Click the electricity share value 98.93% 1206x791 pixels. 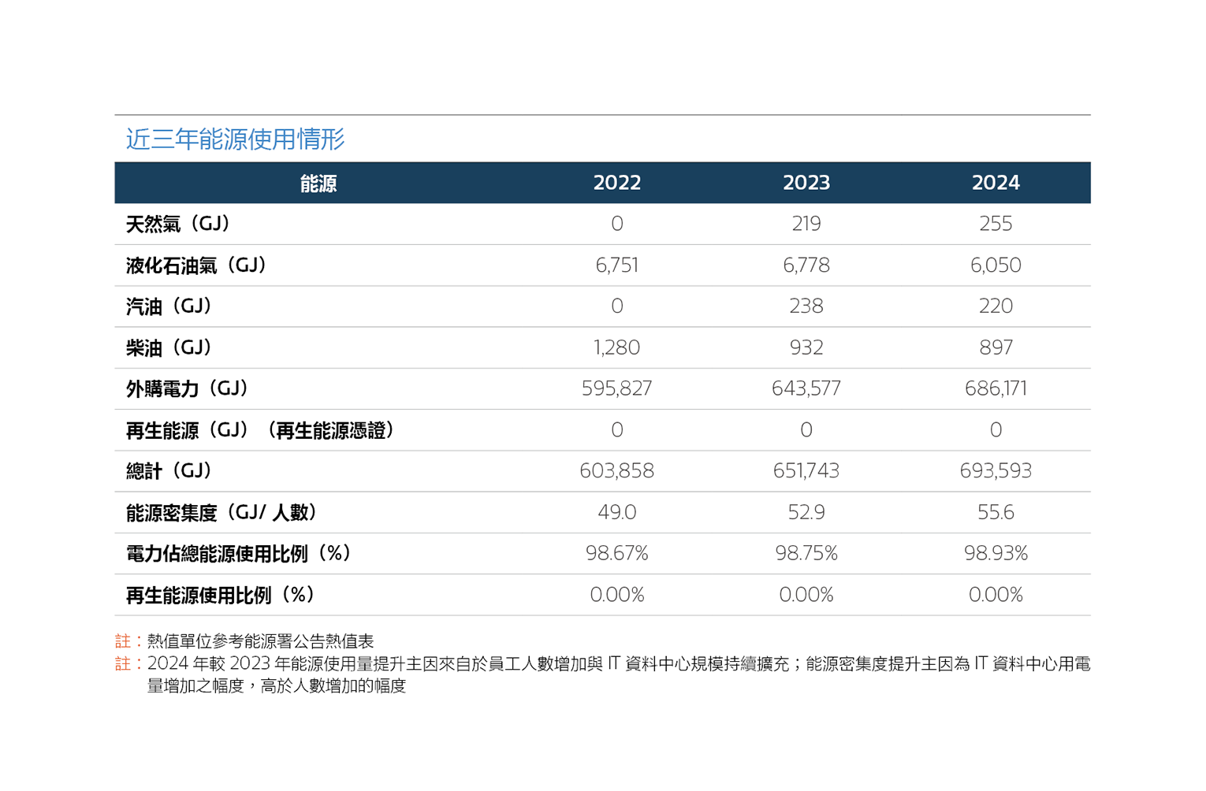(995, 554)
